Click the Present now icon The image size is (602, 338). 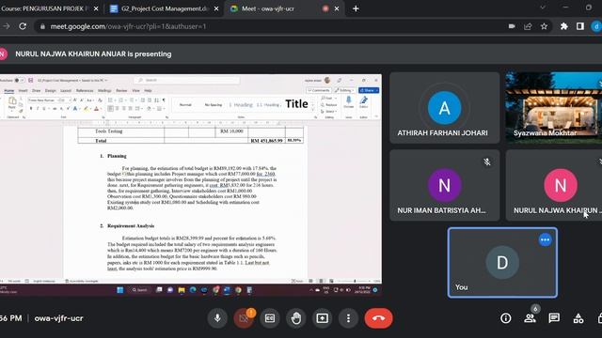(x=322, y=318)
